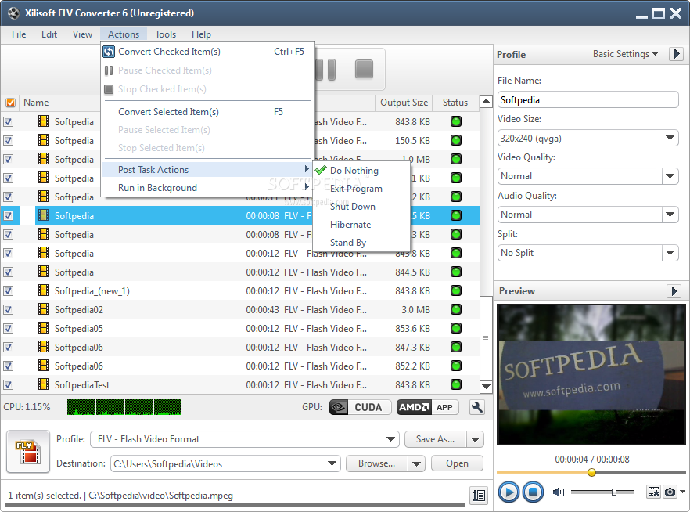Click the Save As... button
Viewport: 690px width, 512px height.
pos(435,439)
